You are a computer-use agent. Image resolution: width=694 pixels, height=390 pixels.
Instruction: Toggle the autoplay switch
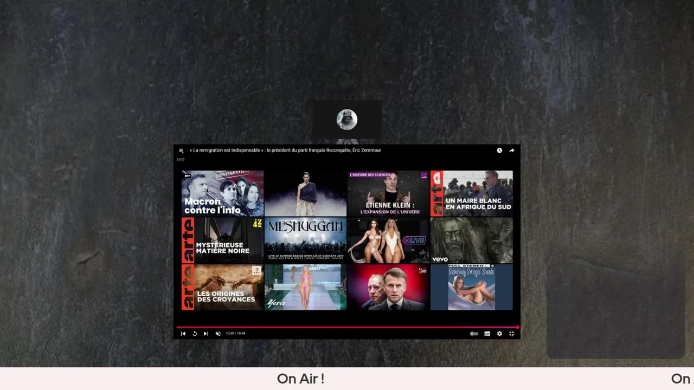coord(474,334)
